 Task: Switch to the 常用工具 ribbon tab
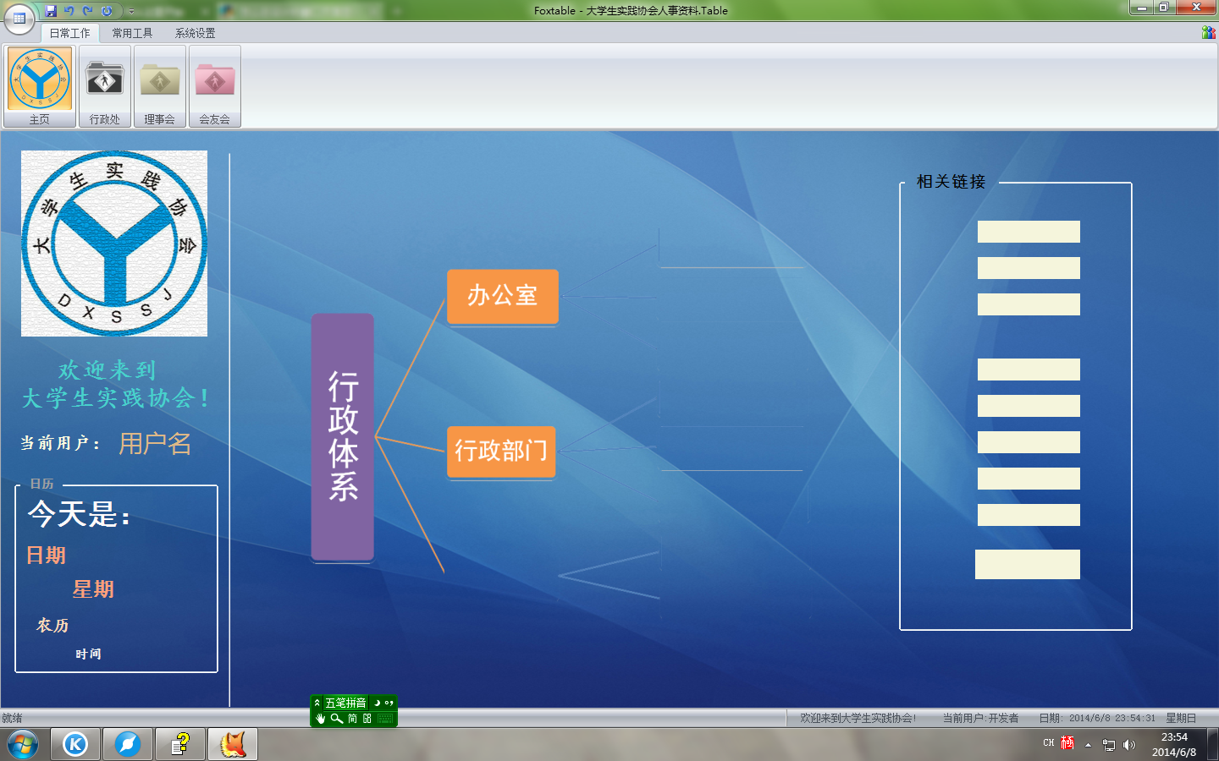(x=132, y=33)
